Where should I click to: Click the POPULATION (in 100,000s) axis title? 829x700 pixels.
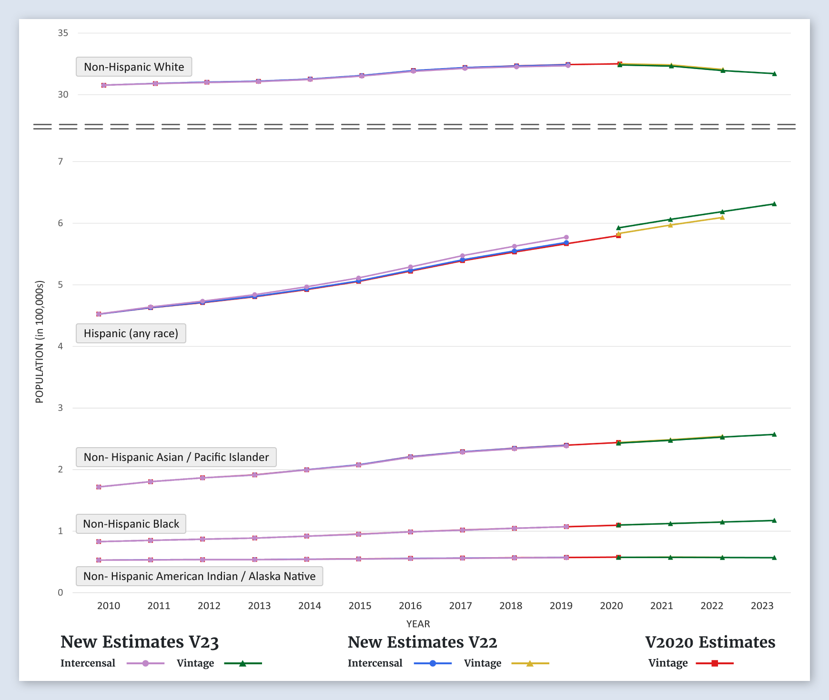click(x=40, y=342)
